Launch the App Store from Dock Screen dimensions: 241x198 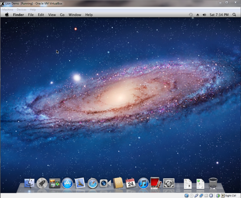[x=67, y=183]
